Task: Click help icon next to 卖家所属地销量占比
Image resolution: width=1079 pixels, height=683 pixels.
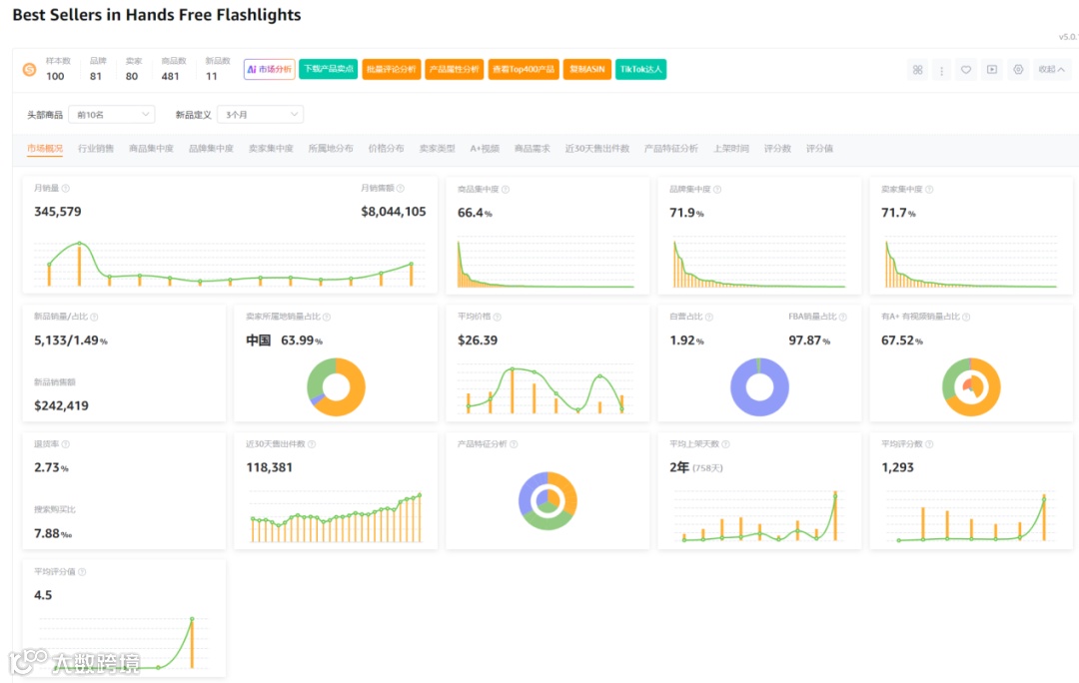Action: (x=327, y=318)
